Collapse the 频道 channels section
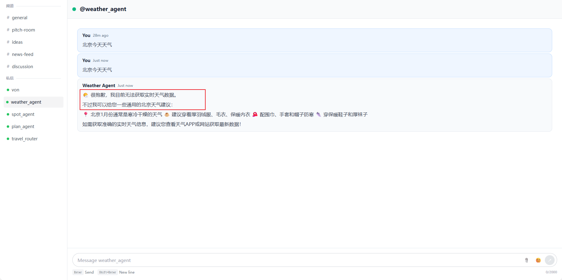 [10, 6]
